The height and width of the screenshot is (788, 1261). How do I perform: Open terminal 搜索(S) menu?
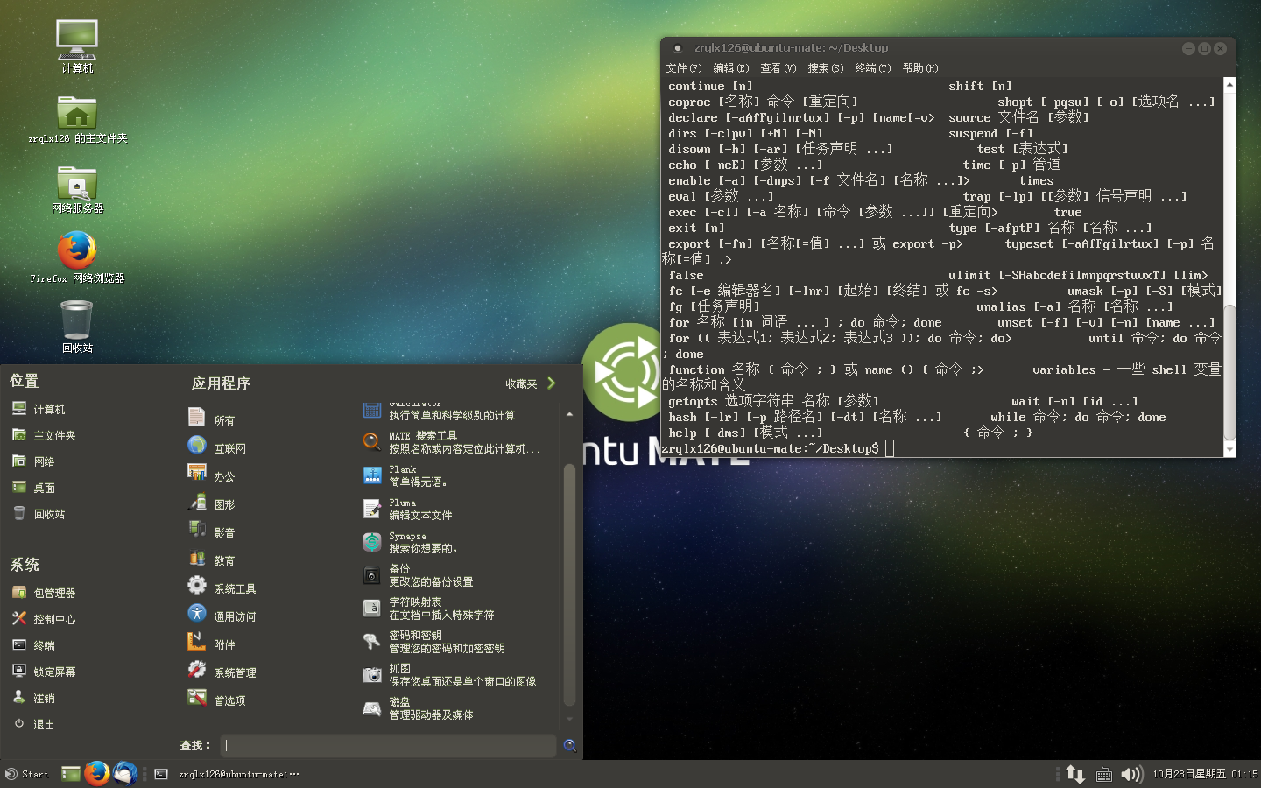[826, 68]
